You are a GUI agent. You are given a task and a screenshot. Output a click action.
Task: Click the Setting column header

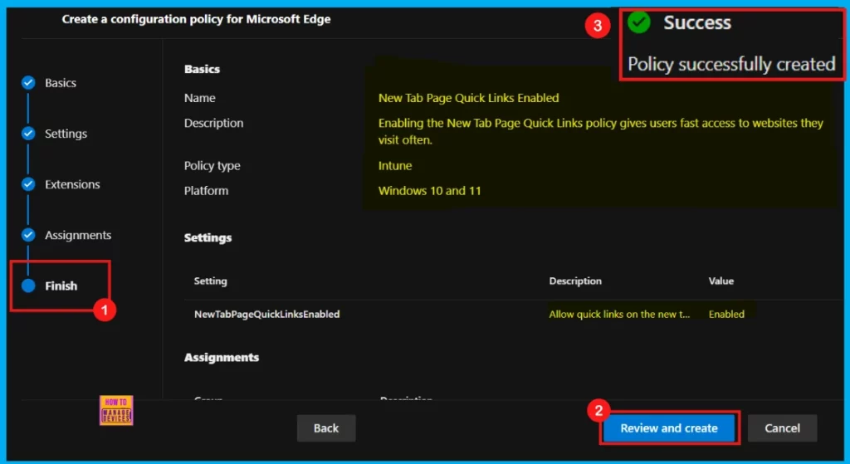coord(210,281)
